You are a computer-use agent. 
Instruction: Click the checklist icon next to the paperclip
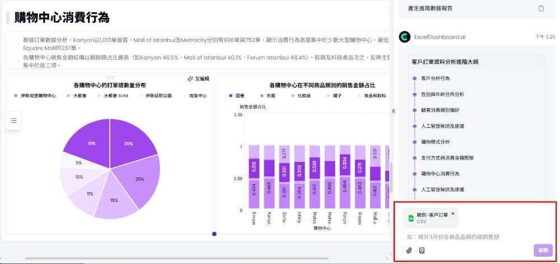pos(422,251)
